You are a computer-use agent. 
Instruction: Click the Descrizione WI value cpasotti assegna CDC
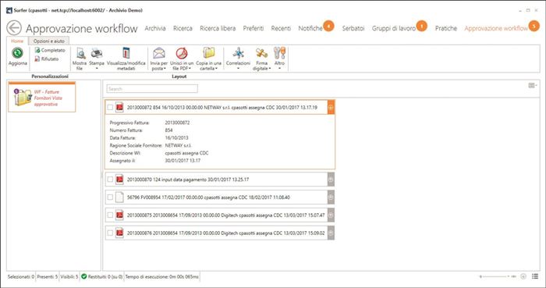pyautogui.click(x=186, y=153)
